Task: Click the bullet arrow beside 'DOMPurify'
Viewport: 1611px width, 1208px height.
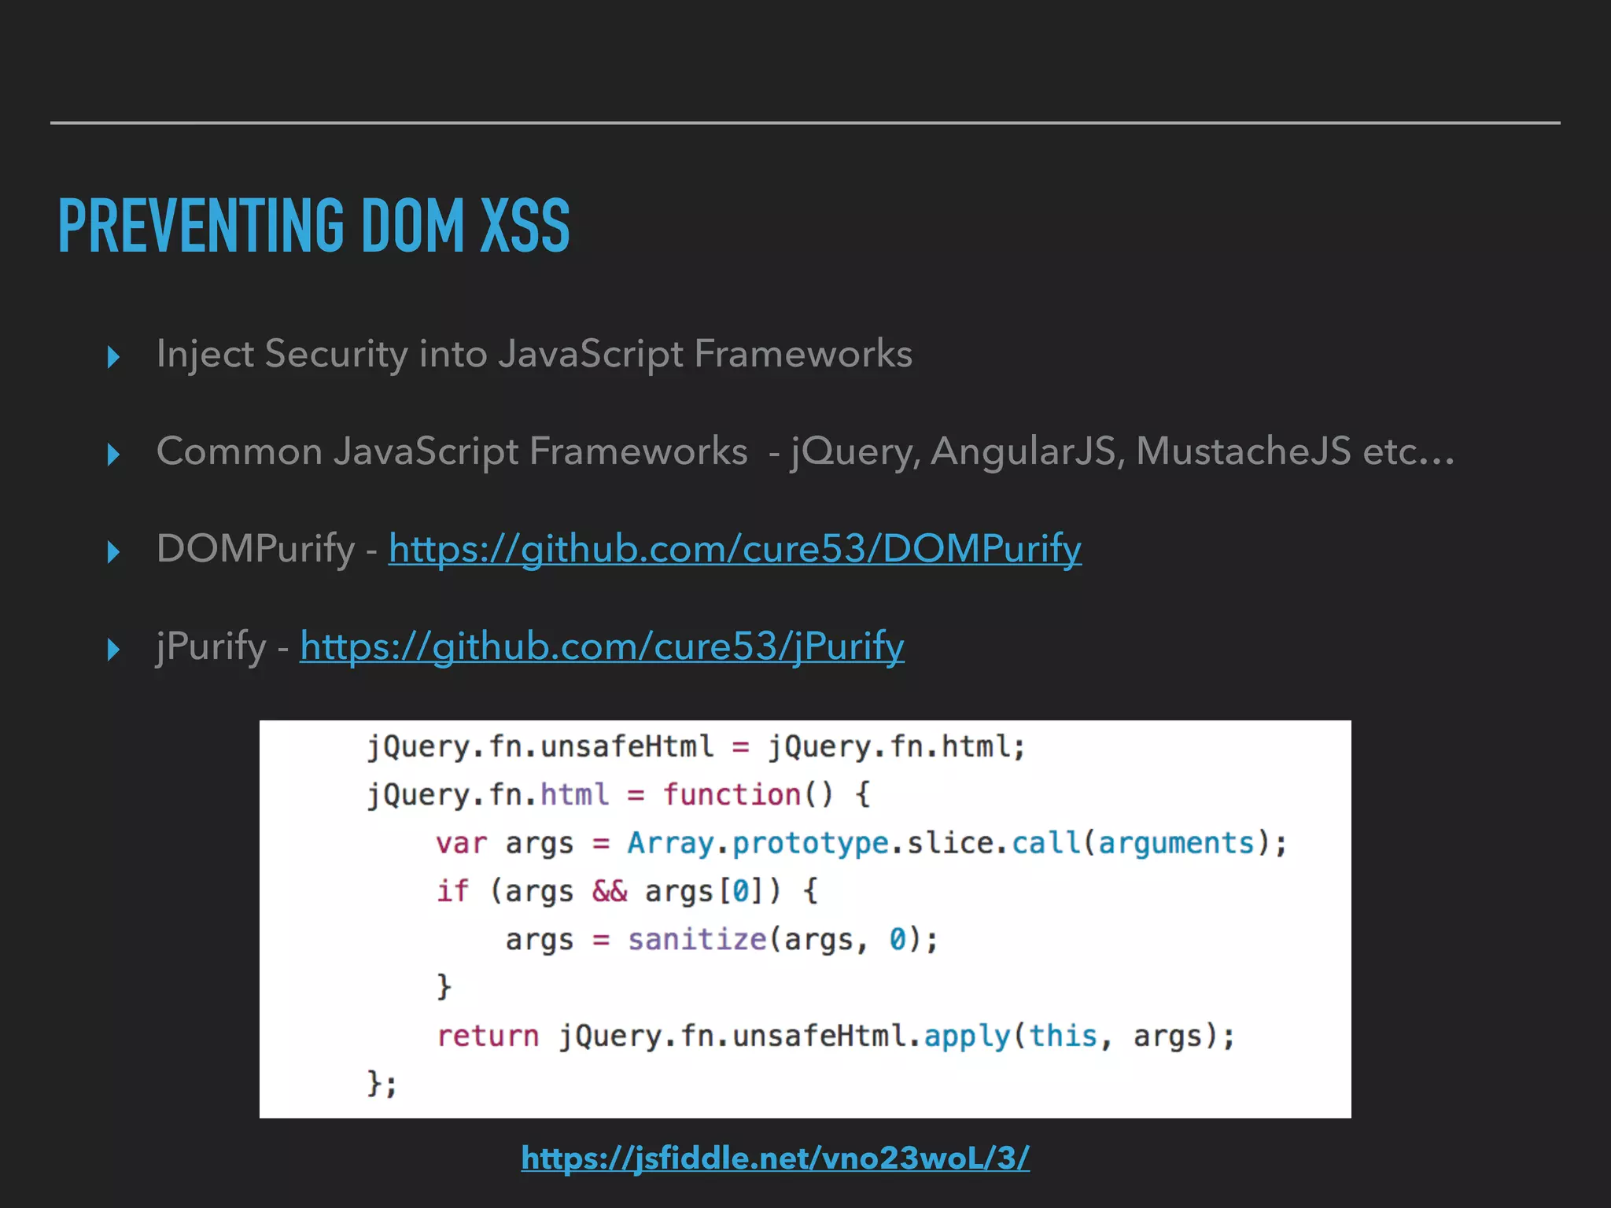Action: (113, 552)
